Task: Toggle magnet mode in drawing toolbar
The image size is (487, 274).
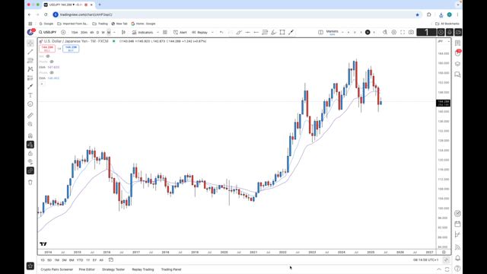Action: tap(30, 135)
